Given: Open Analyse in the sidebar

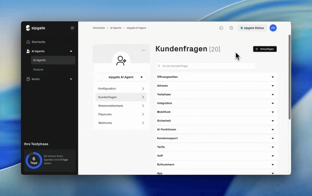Looking at the screenshot, I should click(x=38, y=69).
